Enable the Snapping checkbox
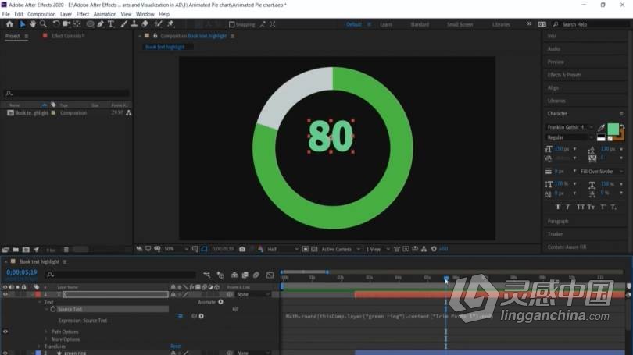Image resolution: width=633 pixels, height=355 pixels. pos(232,25)
